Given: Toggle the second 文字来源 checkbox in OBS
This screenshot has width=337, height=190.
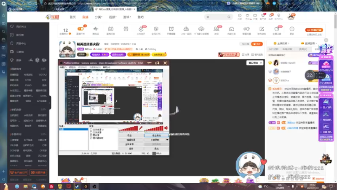Looking at the screenshot, I should (91, 133).
